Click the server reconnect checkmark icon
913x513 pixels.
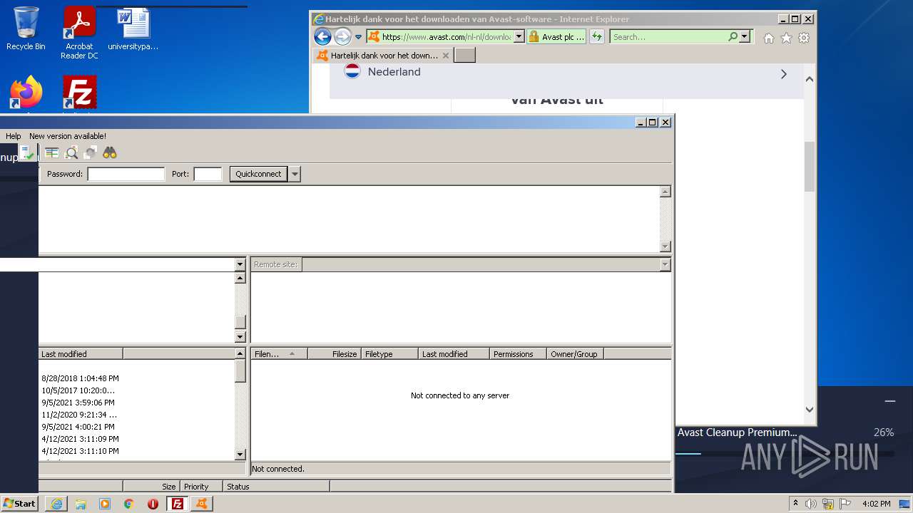pos(27,152)
